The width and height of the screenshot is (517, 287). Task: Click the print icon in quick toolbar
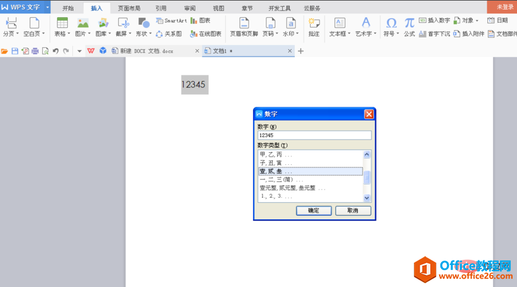tap(35, 51)
